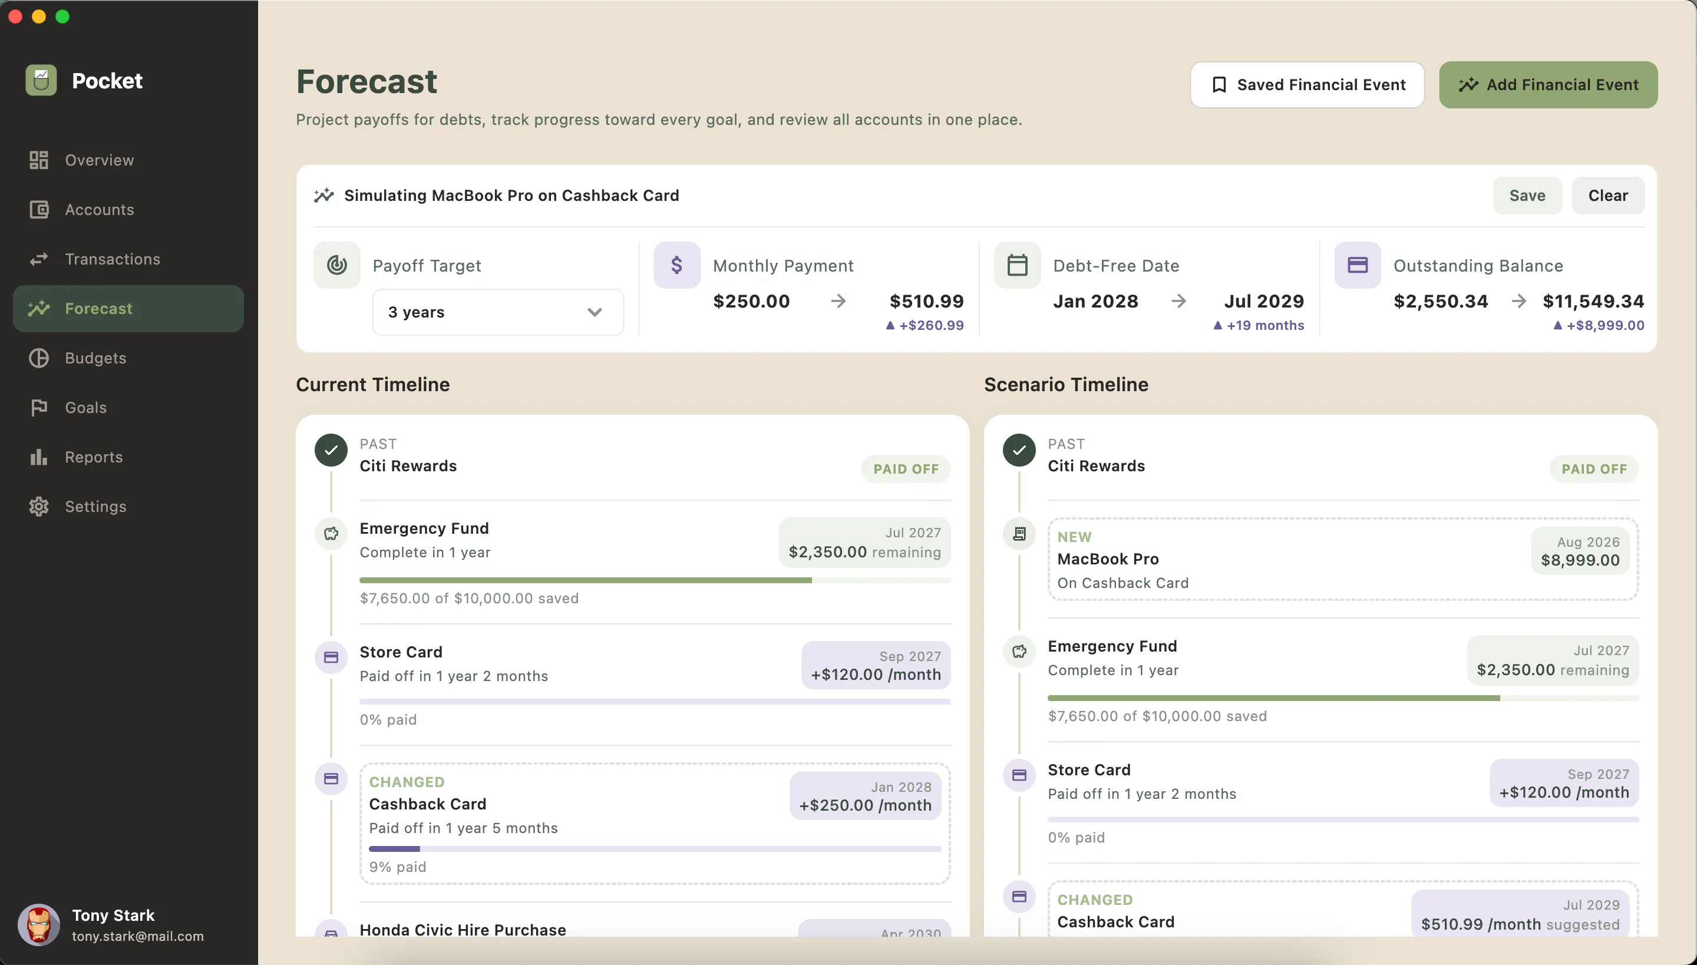This screenshot has height=965, width=1697.
Task: Click Scenario Timeline Store Card progress bar
Action: (x=1343, y=820)
